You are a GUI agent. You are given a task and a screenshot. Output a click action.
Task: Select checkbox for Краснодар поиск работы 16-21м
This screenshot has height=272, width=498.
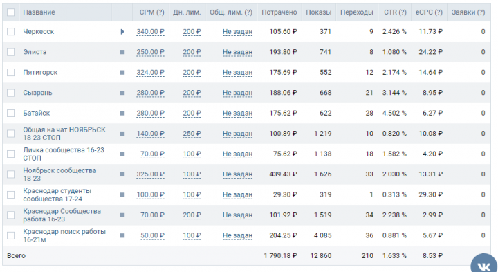(11, 235)
